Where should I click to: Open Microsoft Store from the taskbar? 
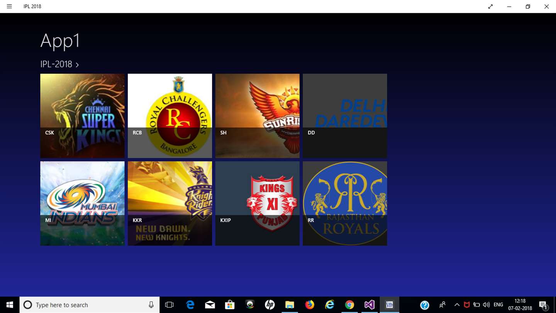(230, 305)
